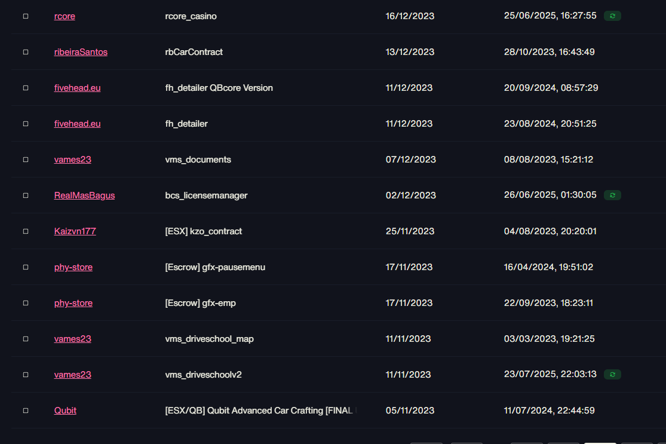The height and width of the screenshot is (444, 666).
Task: Open the rcore author link
Action: pos(65,16)
